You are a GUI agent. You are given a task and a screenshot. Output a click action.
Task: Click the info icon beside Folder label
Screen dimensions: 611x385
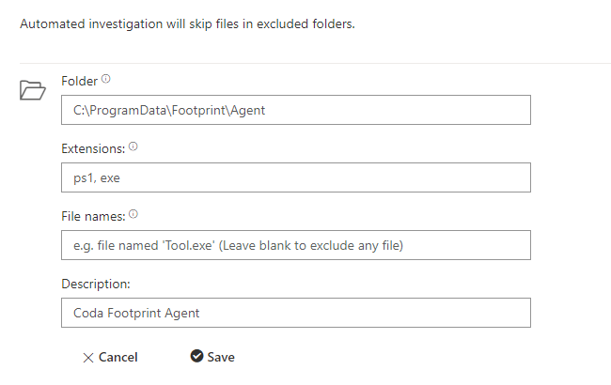point(106,79)
